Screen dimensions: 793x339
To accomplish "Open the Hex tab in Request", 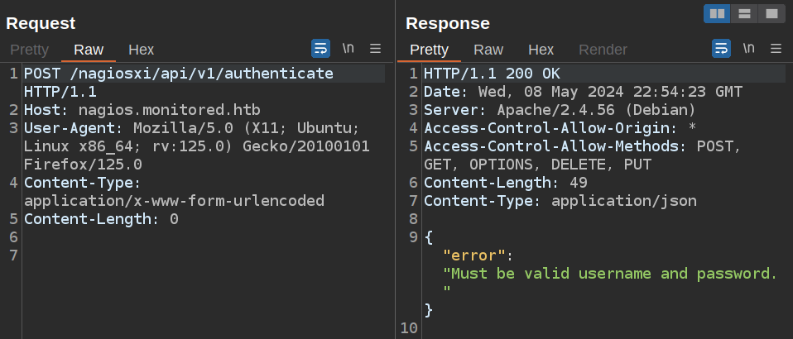I will [141, 50].
